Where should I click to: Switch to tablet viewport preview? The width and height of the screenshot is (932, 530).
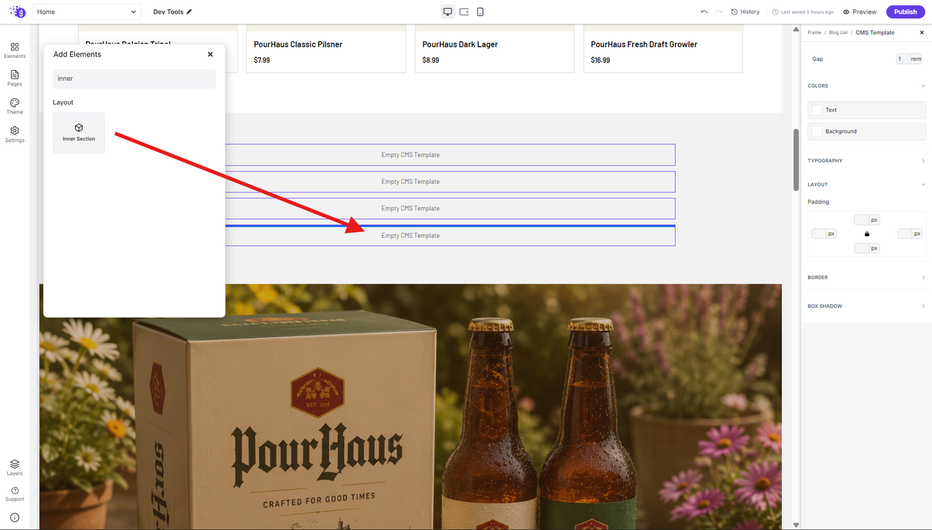coord(464,12)
